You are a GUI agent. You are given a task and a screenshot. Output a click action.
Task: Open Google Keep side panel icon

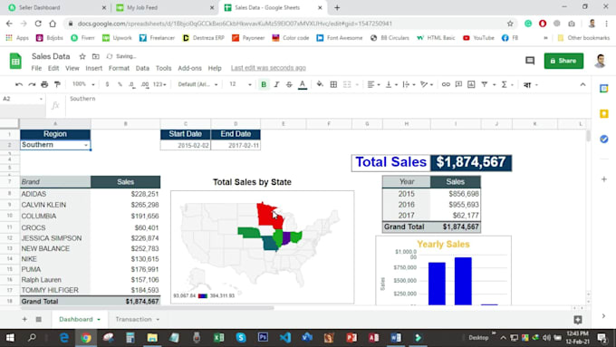pos(604,114)
